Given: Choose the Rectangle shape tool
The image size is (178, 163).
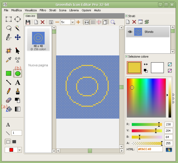Looking at the screenshot, I should (x=9, y=73).
